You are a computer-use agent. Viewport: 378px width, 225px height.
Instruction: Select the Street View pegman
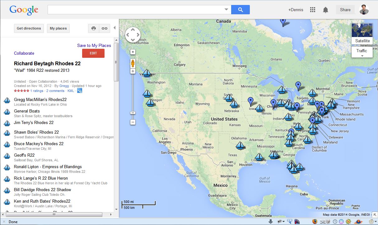tap(133, 63)
